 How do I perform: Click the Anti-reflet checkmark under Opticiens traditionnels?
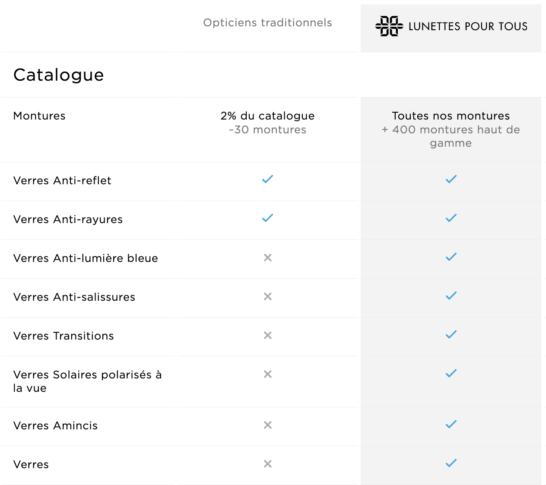(x=268, y=179)
